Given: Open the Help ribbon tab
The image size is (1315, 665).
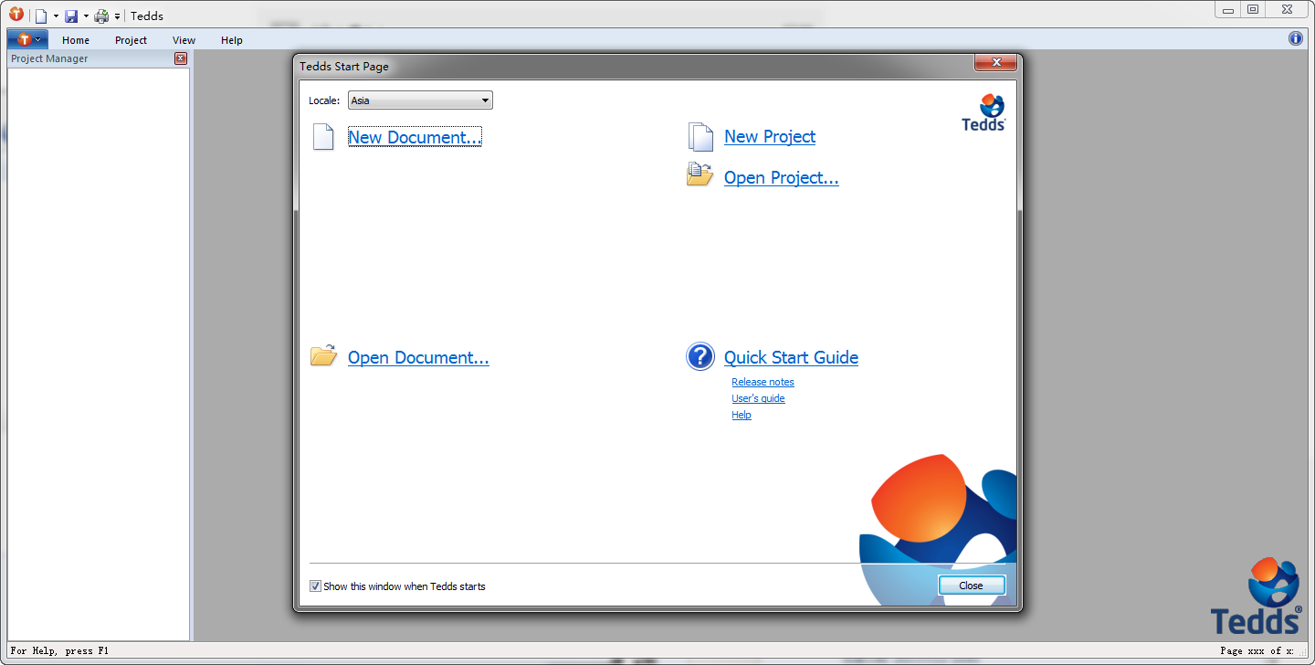Looking at the screenshot, I should coord(232,40).
